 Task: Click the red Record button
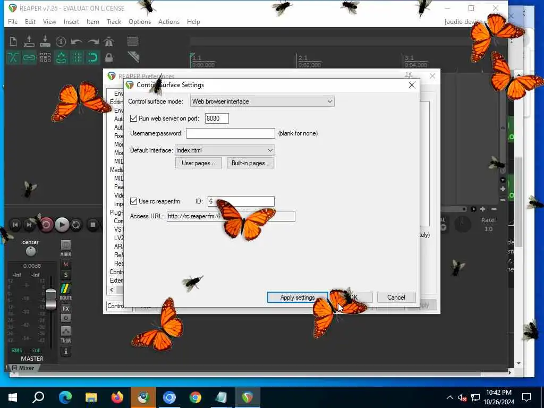(46, 225)
